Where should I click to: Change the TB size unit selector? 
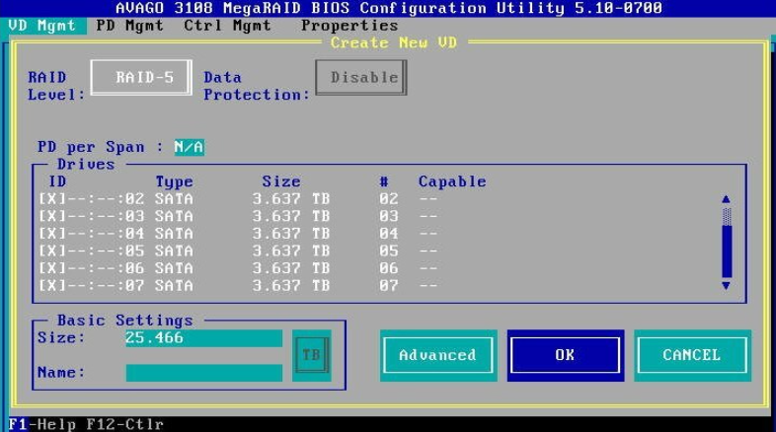[x=311, y=355]
